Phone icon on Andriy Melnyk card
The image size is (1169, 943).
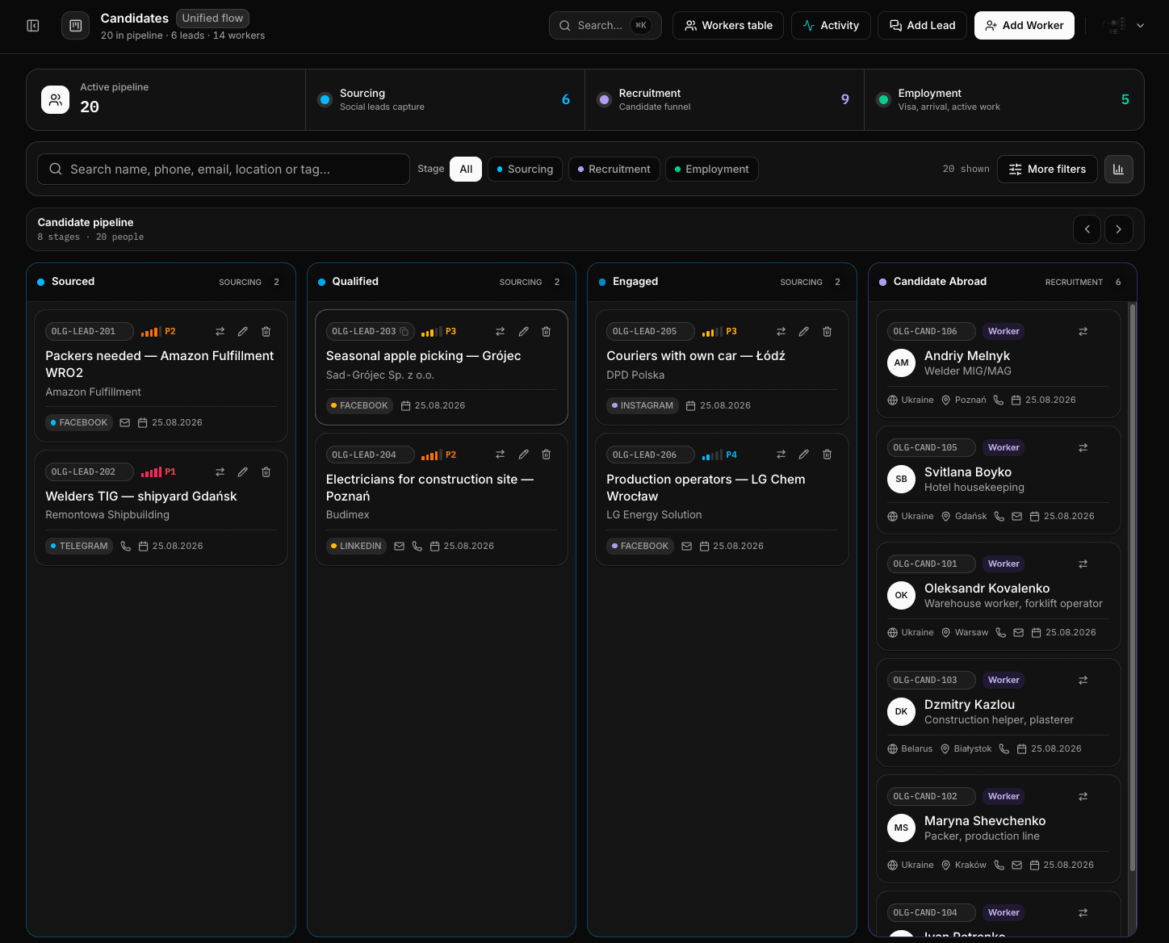click(x=999, y=400)
